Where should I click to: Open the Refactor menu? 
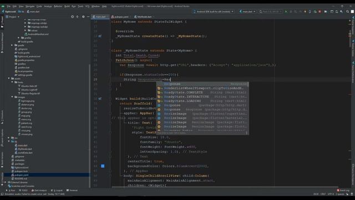(x=58, y=6)
